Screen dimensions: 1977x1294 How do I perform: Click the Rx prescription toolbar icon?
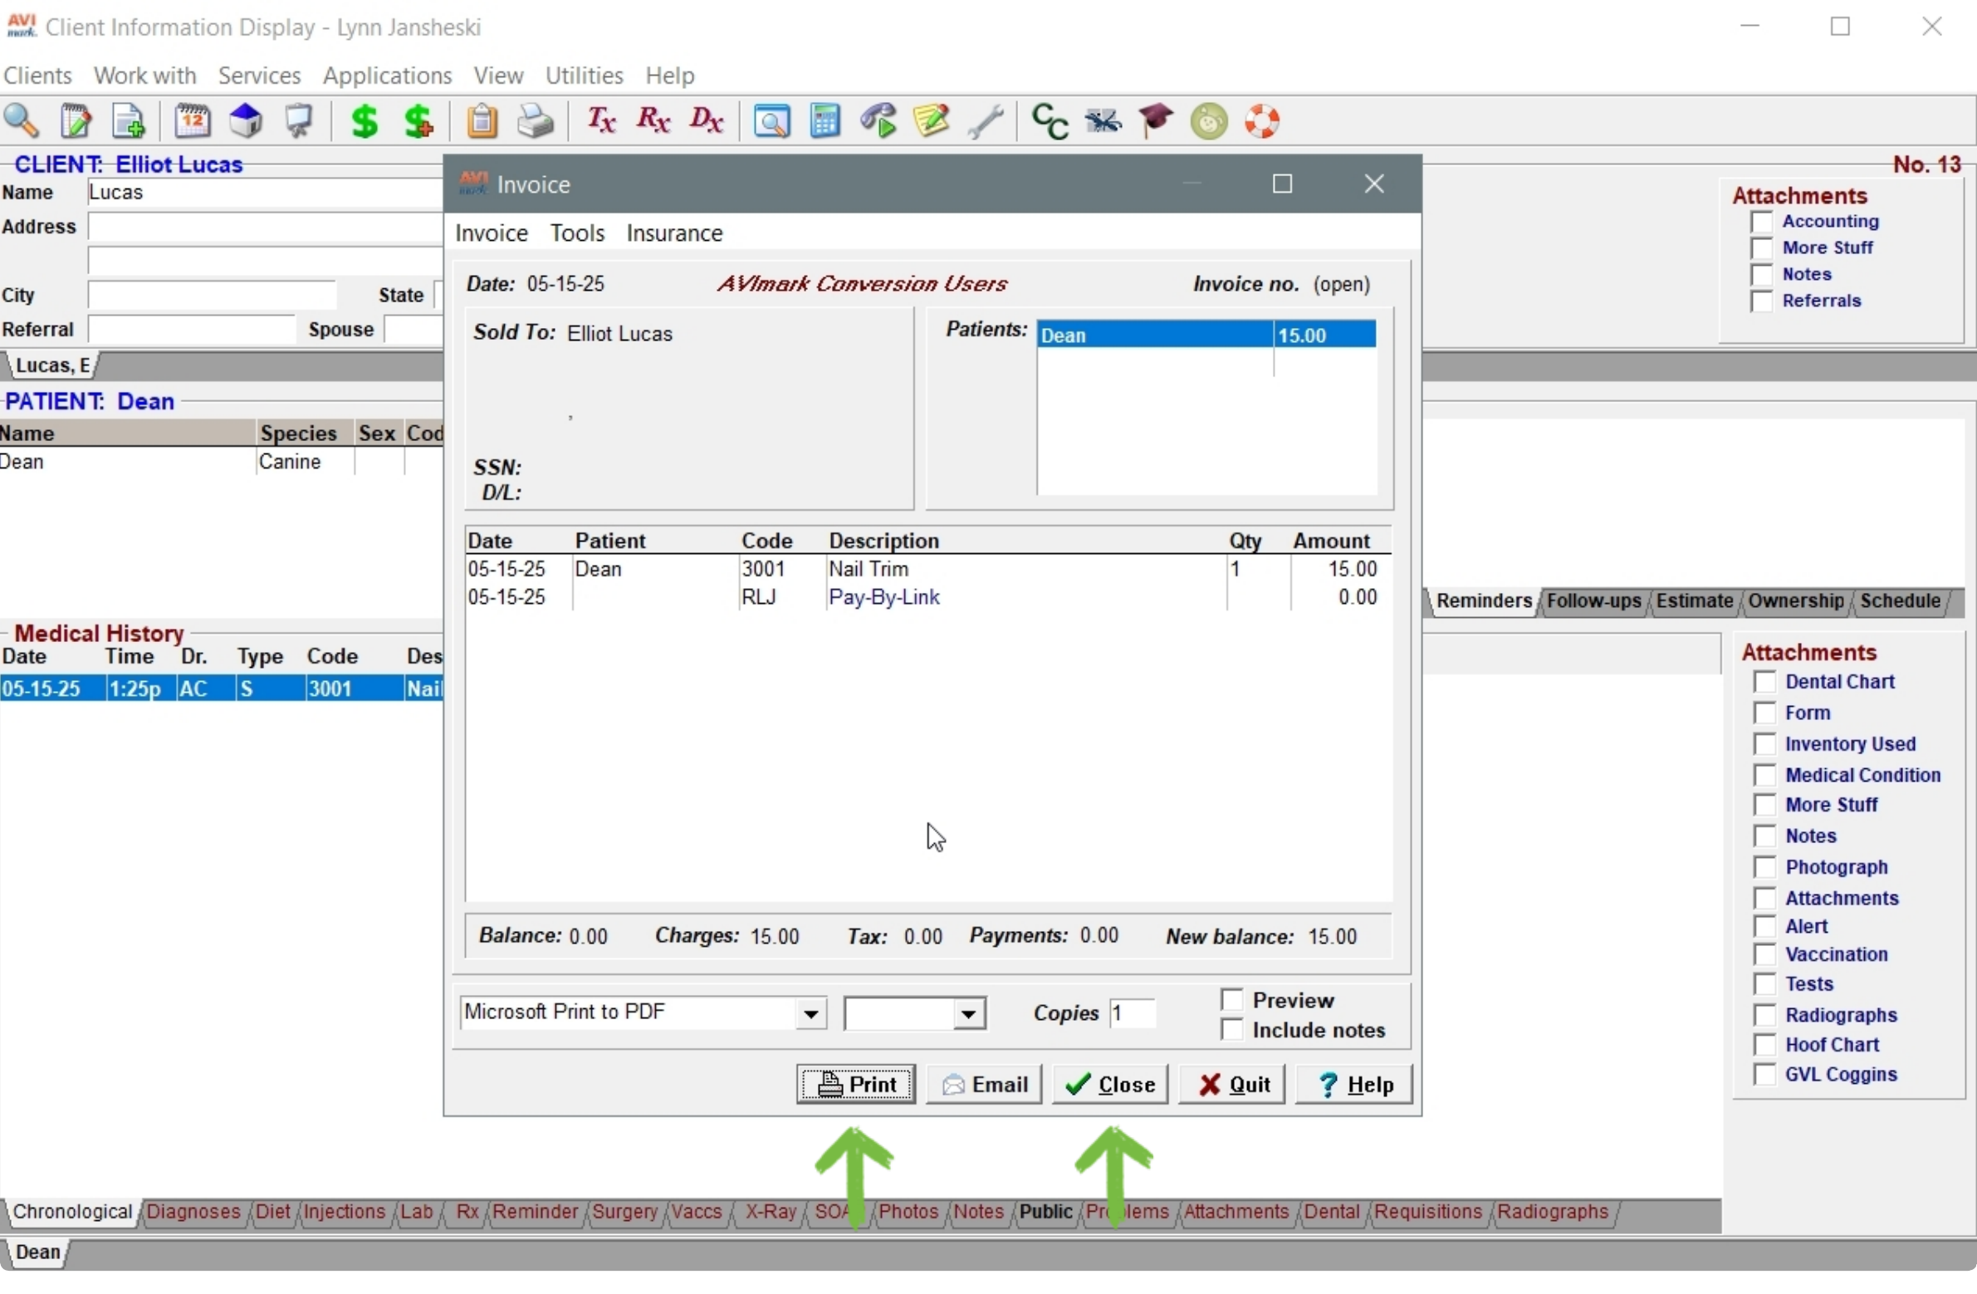(x=653, y=122)
